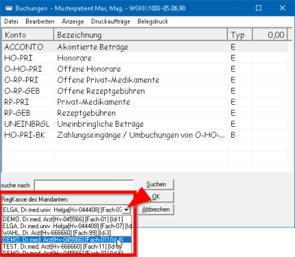Choose ELGA Dr.med.univ. Helga list entry
Viewport: 295px width, 257px height.
66,226
